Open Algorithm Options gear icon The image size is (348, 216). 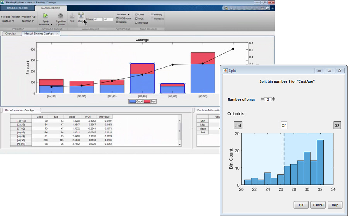(60, 15)
